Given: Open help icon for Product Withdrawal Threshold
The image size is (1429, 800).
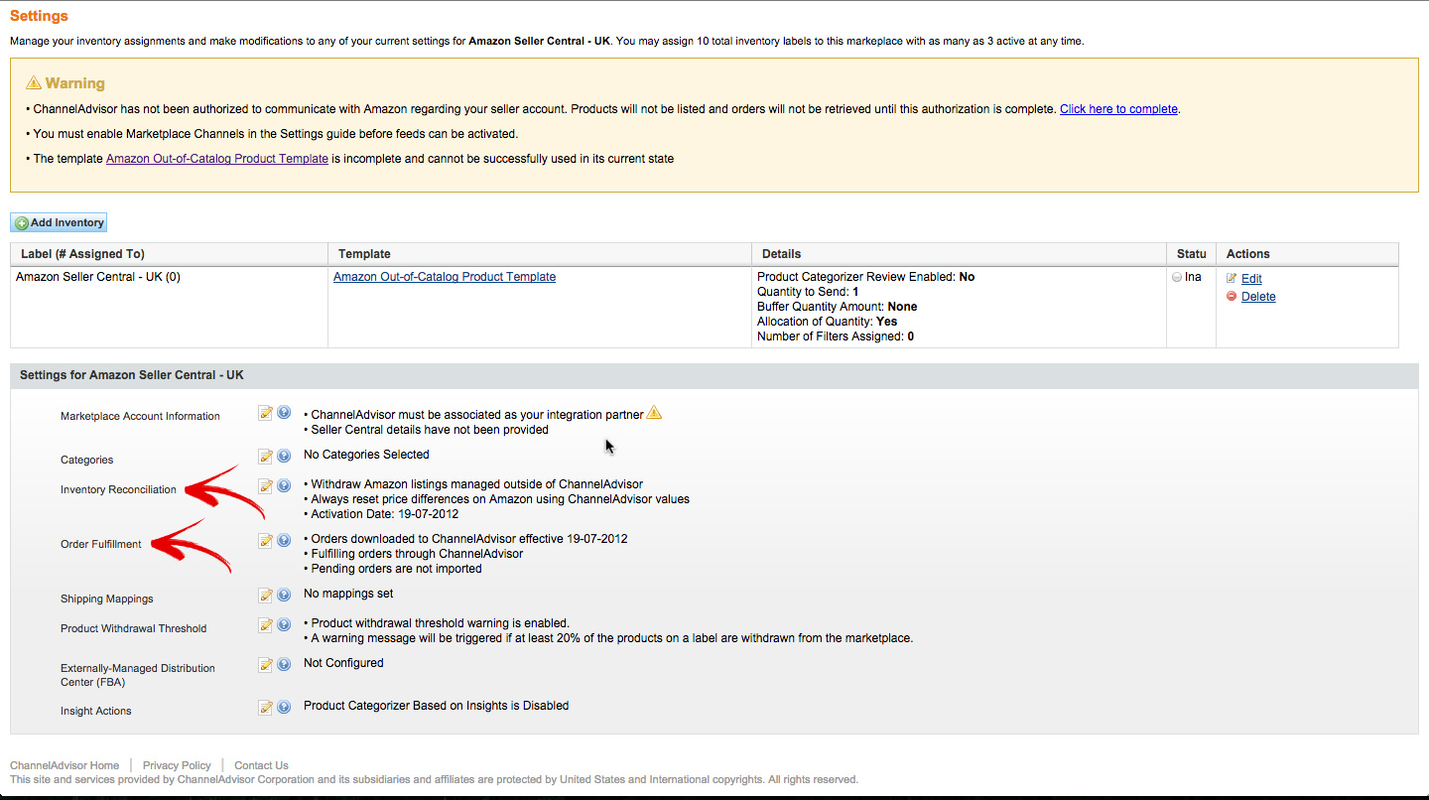Looking at the screenshot, I should point(284,625).
